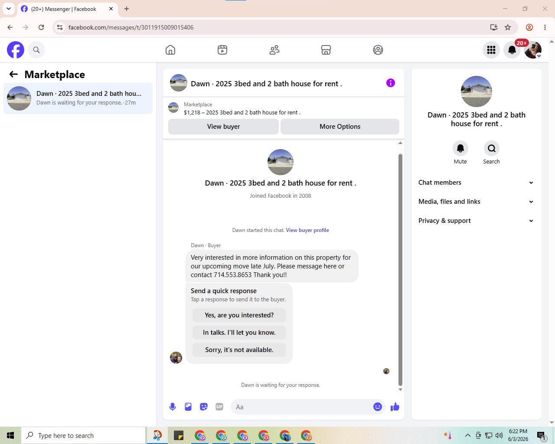Open the sticky notes app on taskbar
Viewport: 555px width, 444px height.
tap(179, 435)
